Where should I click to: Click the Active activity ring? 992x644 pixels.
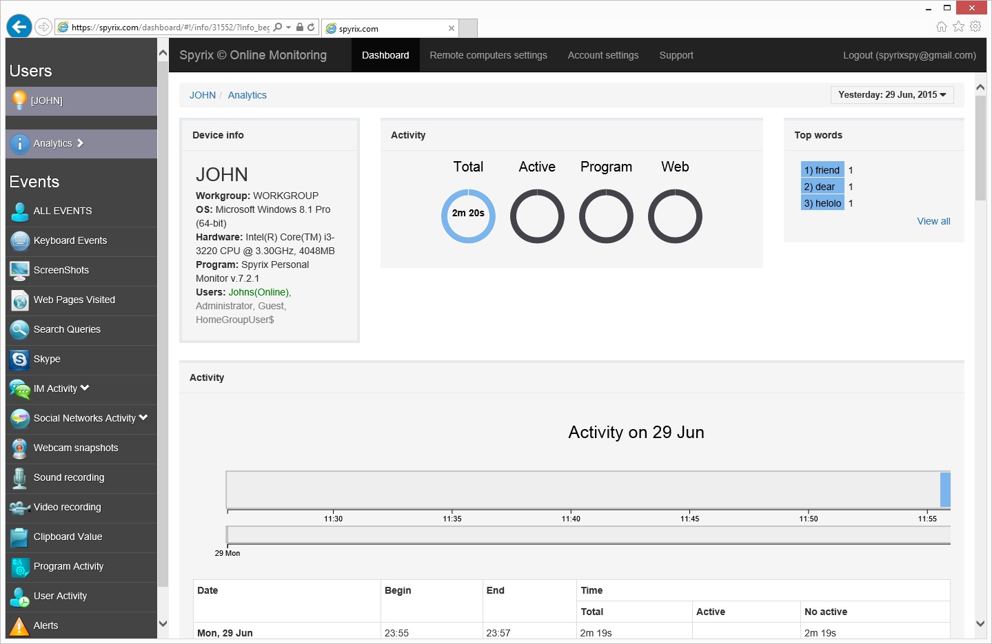click(537, 216)
